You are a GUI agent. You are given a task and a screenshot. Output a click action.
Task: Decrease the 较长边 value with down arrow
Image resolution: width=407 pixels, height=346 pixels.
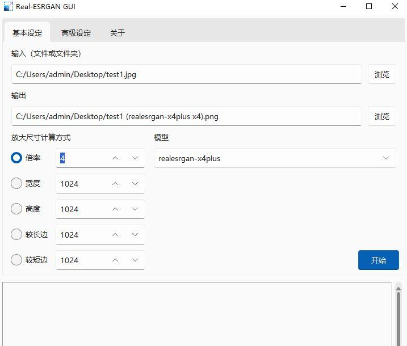click(135, 234)
